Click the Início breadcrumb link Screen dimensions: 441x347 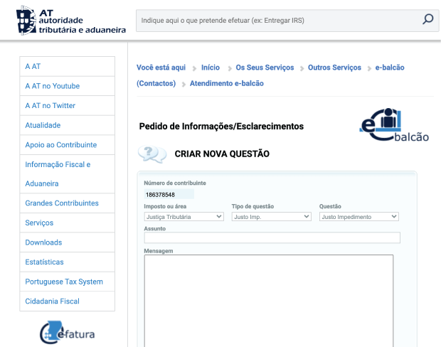click(211, 68)
